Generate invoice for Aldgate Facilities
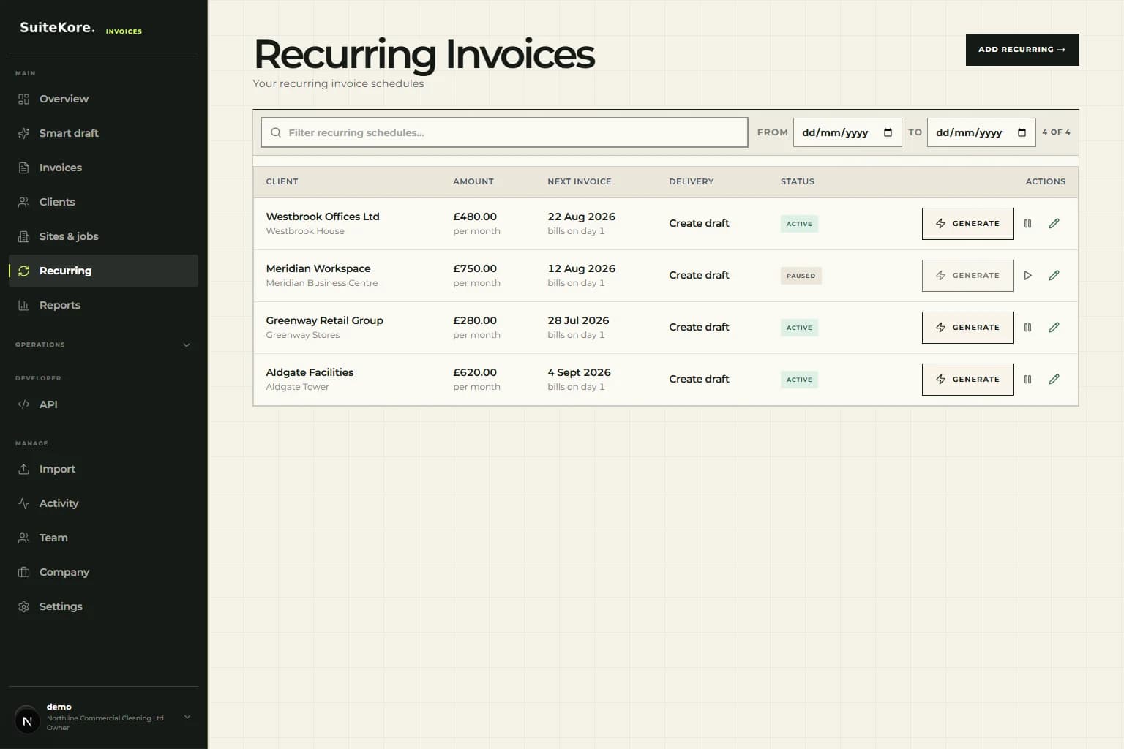This screenshot has height=749, width=1124. 967,380
